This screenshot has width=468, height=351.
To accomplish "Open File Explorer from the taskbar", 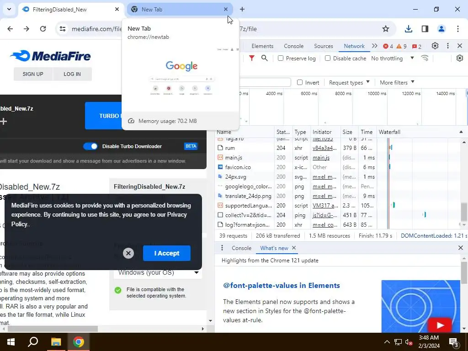I will pos(56,342).
